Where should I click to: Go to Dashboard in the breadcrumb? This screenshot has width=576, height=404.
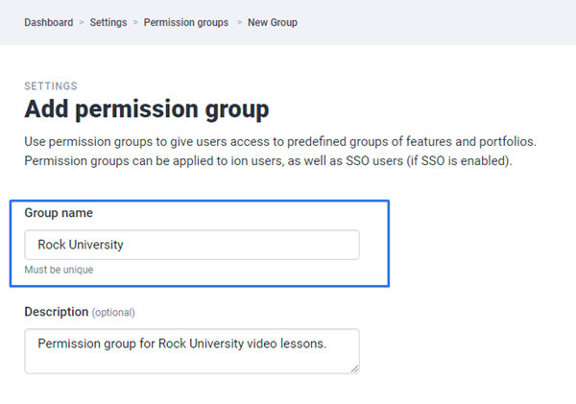pyautogui.click(x=48, y=22)
